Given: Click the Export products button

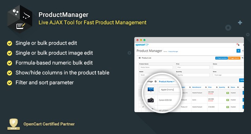Looking at the screenshot, I should [222, 58].
